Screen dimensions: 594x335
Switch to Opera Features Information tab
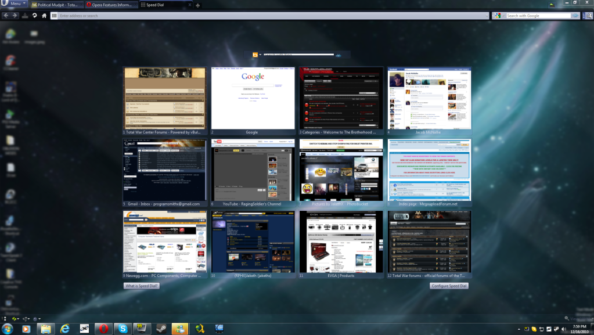(x=111, y=5)
